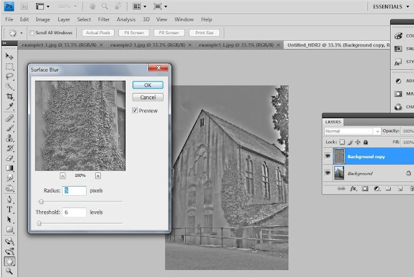
Task: Select the Type tool
Action: (10, 209)
